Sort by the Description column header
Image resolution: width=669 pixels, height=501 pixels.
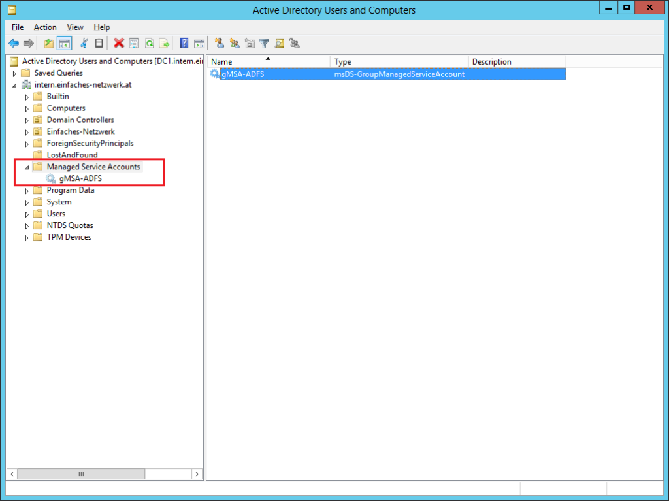pos(517,62)
